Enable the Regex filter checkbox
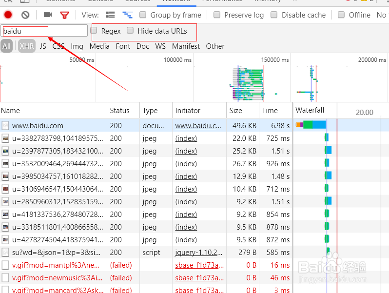 point(94,31)
